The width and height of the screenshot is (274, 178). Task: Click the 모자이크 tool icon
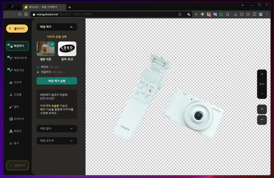11,119
